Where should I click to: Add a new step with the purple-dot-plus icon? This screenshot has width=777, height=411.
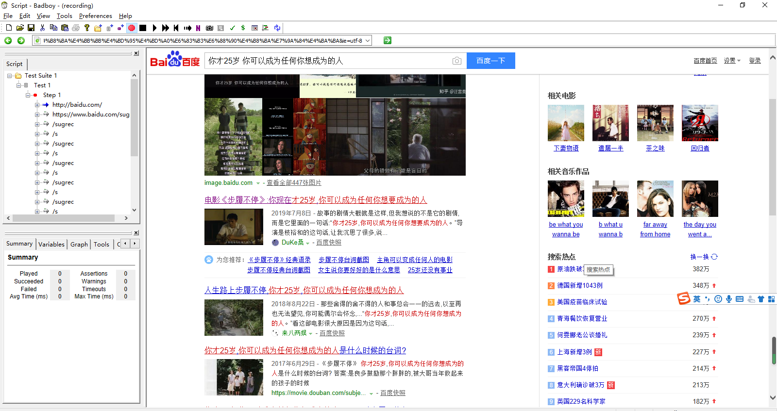120,28
